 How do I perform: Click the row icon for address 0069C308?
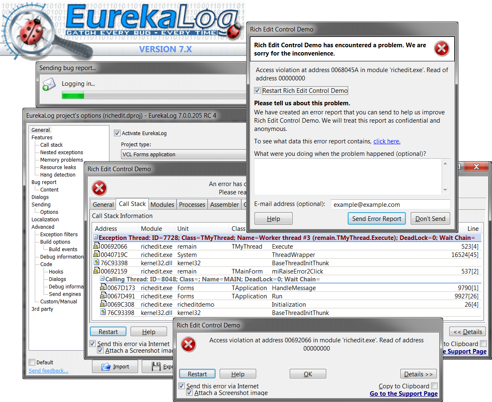pyautogui.click(x=103, y=304)
